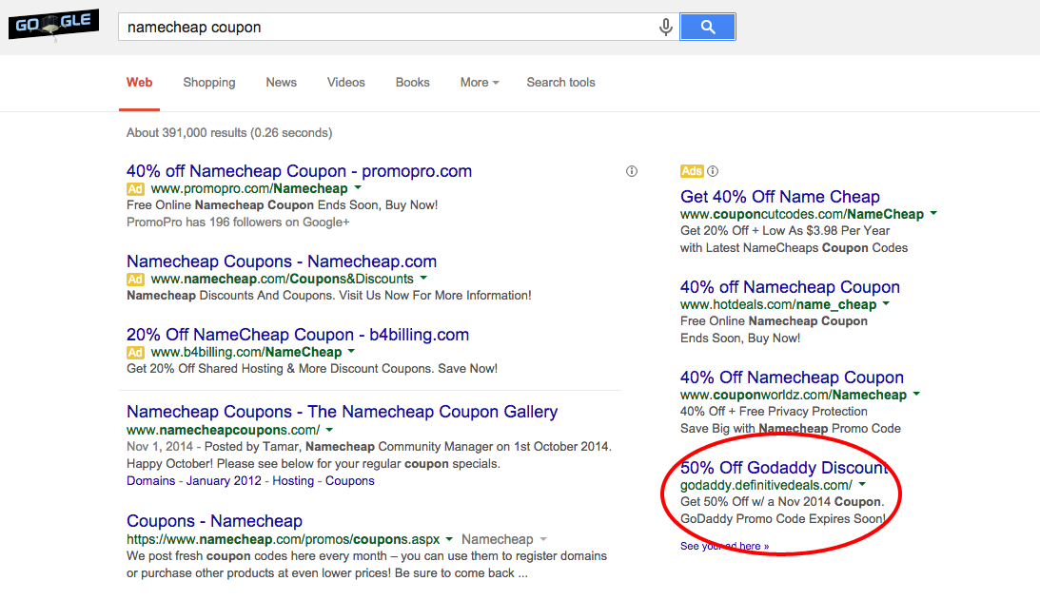The height and width of the screenshot is (600, 1040).
Task: Expand arrow beside couponcutcodes.com/NameCheap URL
Action: point(933,214)
